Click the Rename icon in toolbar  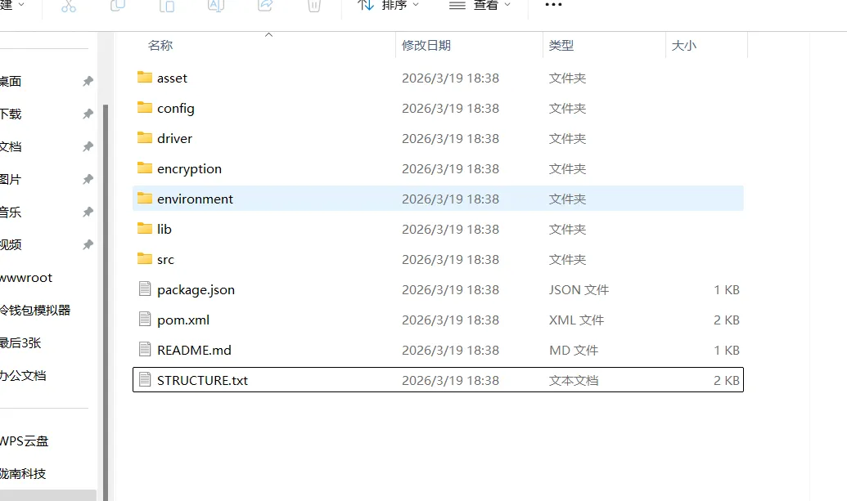tap(216, 6)
